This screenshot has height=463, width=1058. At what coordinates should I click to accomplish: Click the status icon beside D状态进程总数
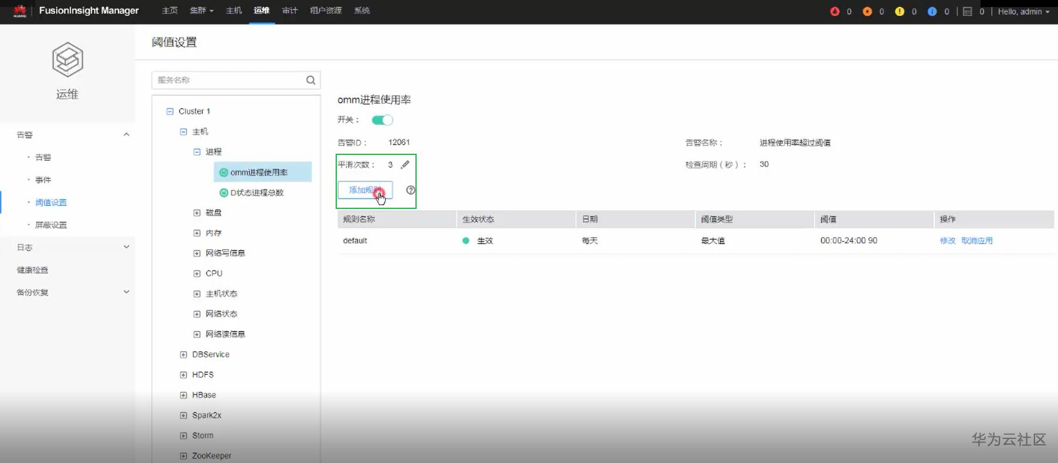pyautogui.click(x=224, y=192)
